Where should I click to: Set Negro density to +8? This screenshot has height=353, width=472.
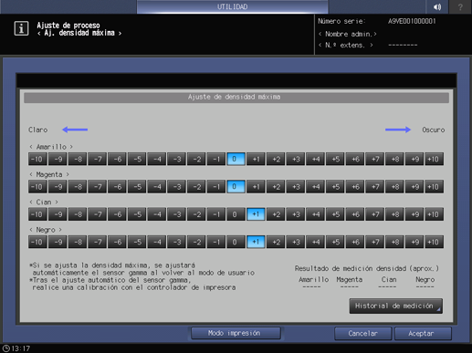click(x=394, y=242)
